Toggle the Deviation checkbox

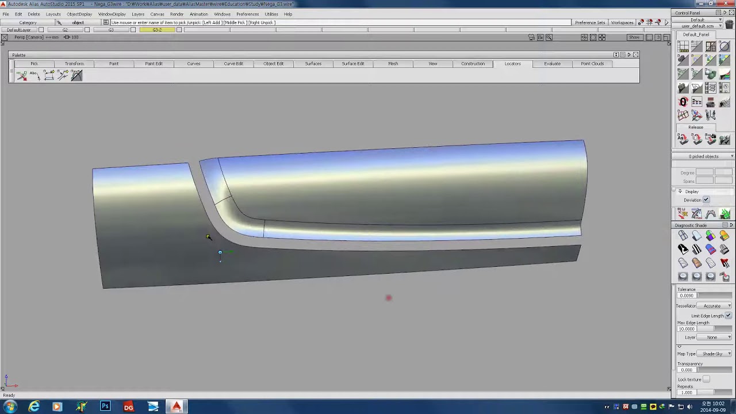(x=706, y=200)
